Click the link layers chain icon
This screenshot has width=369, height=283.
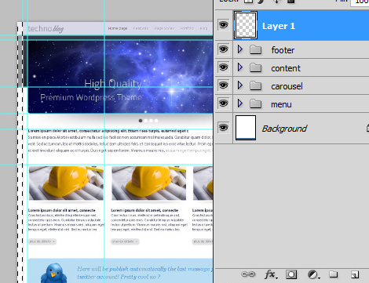coord(248,274)
